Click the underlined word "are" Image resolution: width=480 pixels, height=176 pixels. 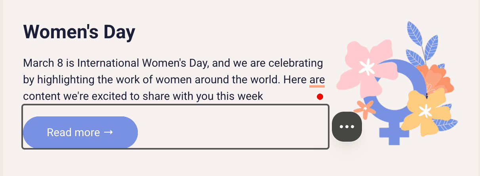tap(317, 80)
